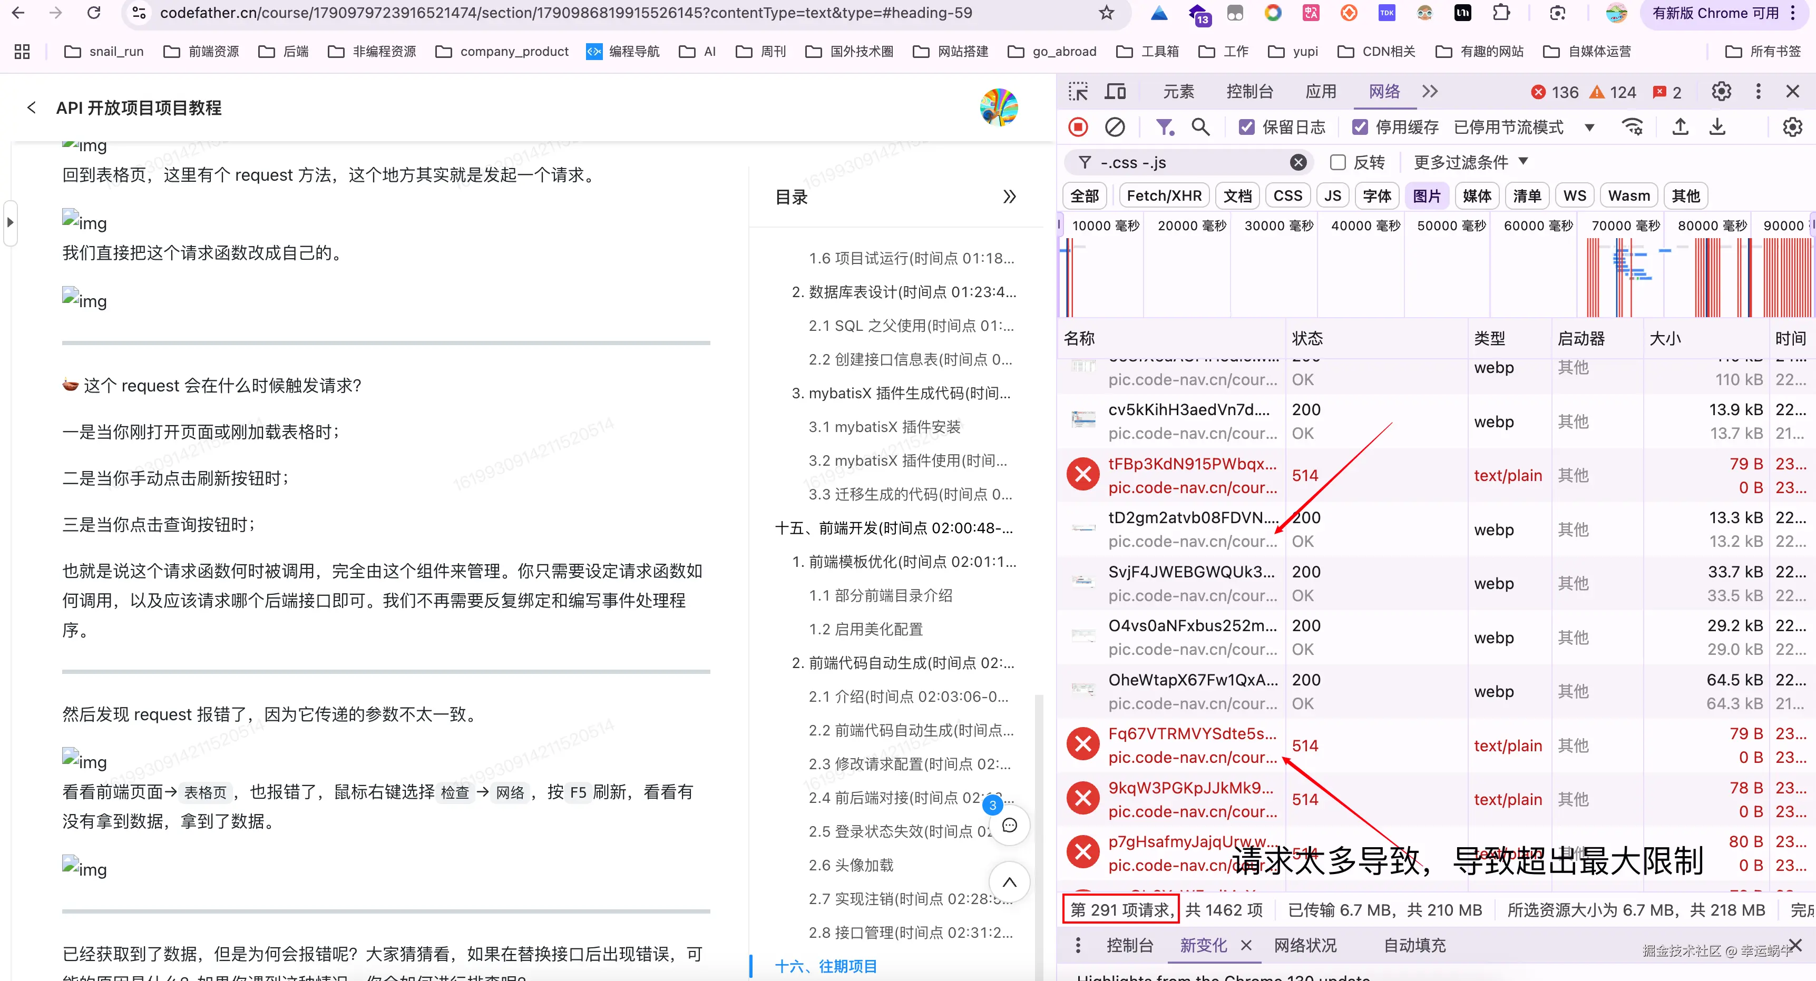Uncheck the 停用缓存 checkbox
The width and height of the screenshot is (1816, 981).
coord(1360,127)
